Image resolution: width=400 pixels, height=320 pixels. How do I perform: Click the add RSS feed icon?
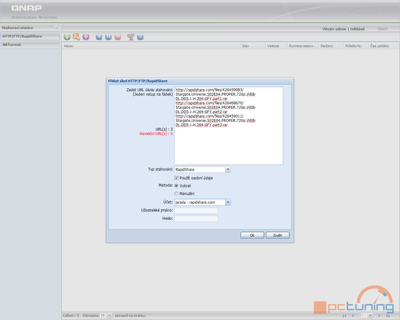click(x=77, y=37)
